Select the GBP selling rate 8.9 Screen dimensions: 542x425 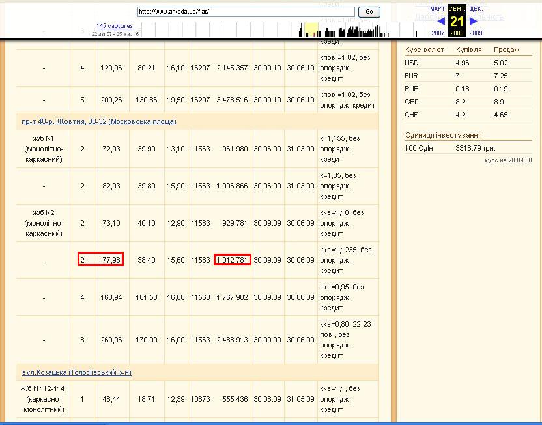point(499,102)
